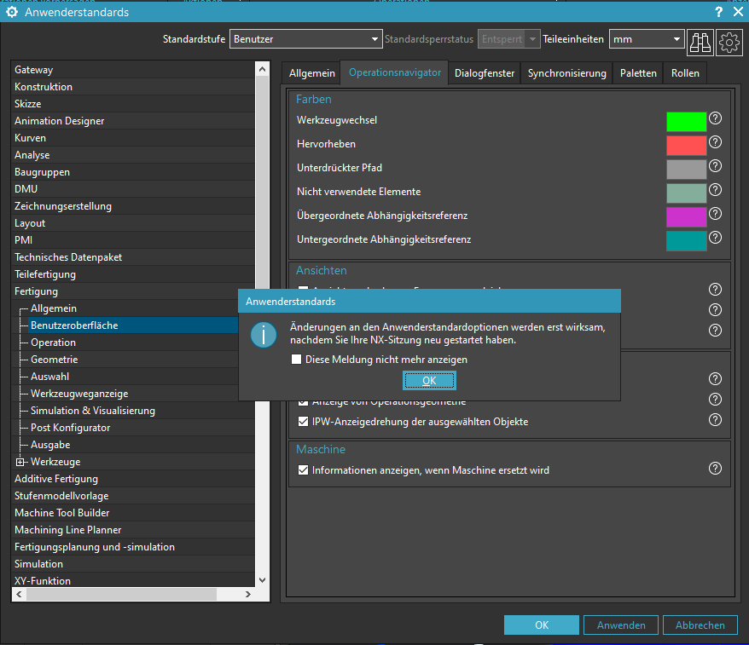Open the Teileeinheiten mm dropdown

[x=647, y=39]
